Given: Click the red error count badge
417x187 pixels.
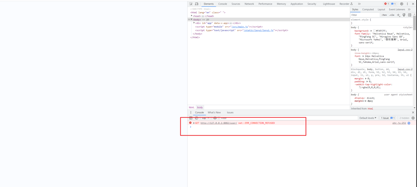Looking at the screenshot, I should (x=386, y=4).
